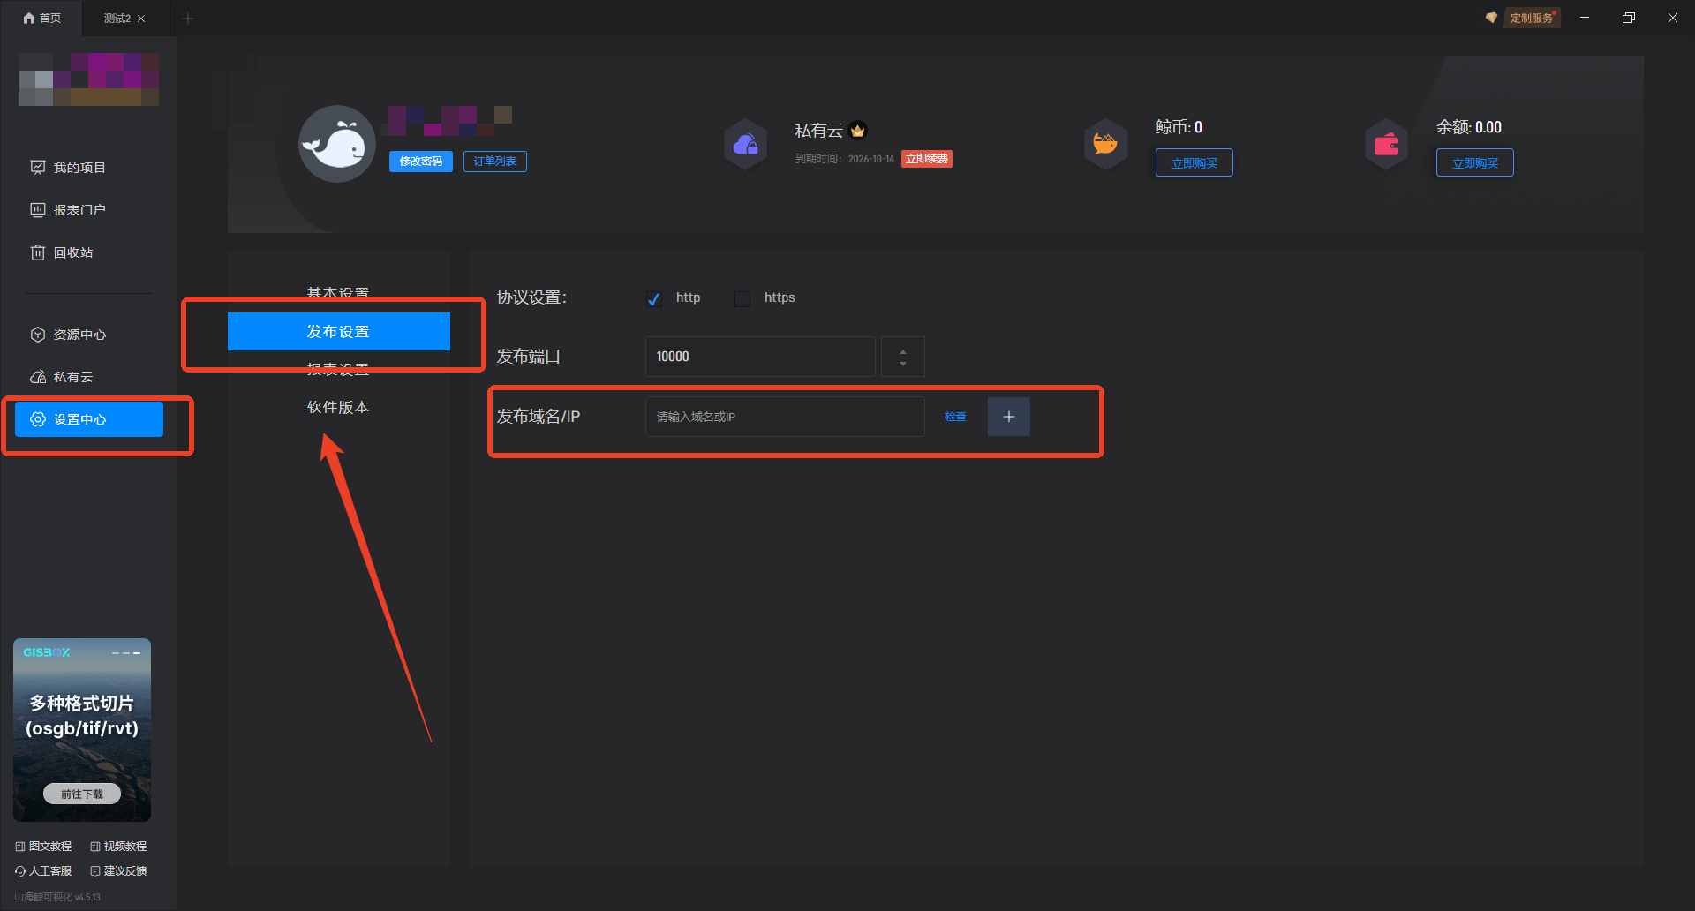Image resolution: width=1695 pixels, height=911 pixels.
Task: Select 软件版本 in settings menu
Action: click(338, 407)
